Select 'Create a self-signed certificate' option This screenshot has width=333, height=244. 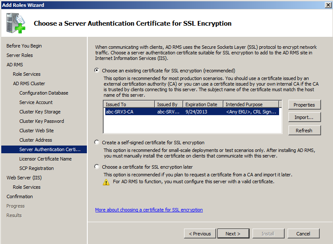[x=97, y=143]
